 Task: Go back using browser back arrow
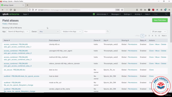tap(3, 10)
